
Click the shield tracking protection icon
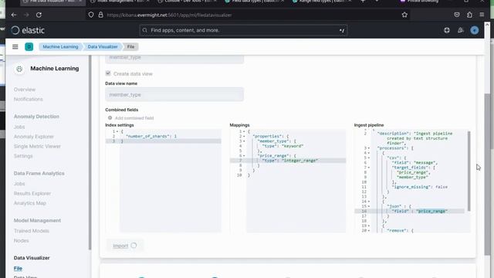[91, 15]
